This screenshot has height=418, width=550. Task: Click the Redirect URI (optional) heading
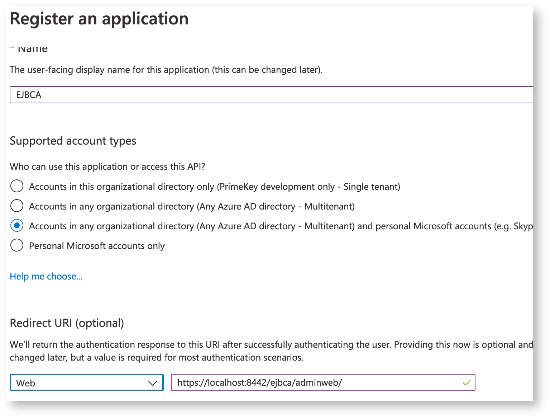point(67,323)
